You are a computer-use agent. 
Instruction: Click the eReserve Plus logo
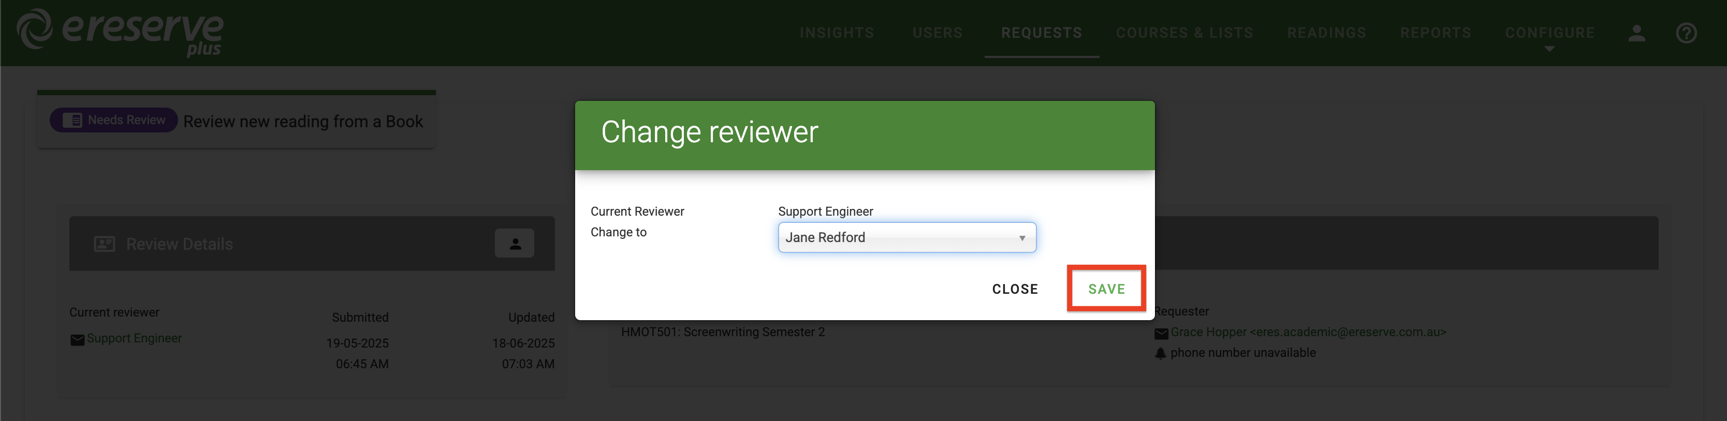(x=121, y=32)
